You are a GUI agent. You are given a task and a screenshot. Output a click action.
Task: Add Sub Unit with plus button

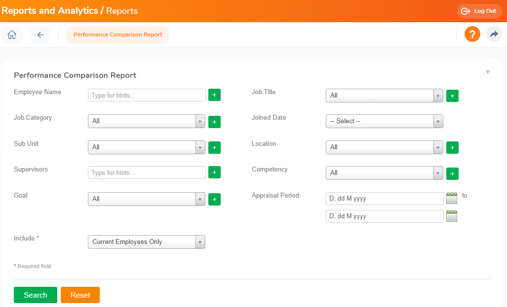coord(214,147)
